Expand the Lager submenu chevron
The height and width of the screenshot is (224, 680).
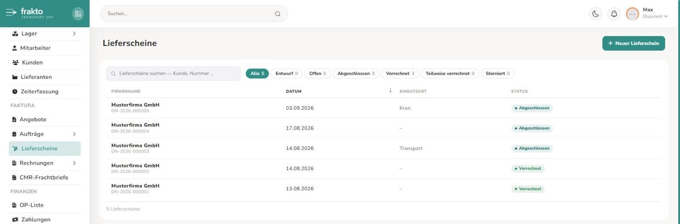pyautogui.click(x=74, y=33)
